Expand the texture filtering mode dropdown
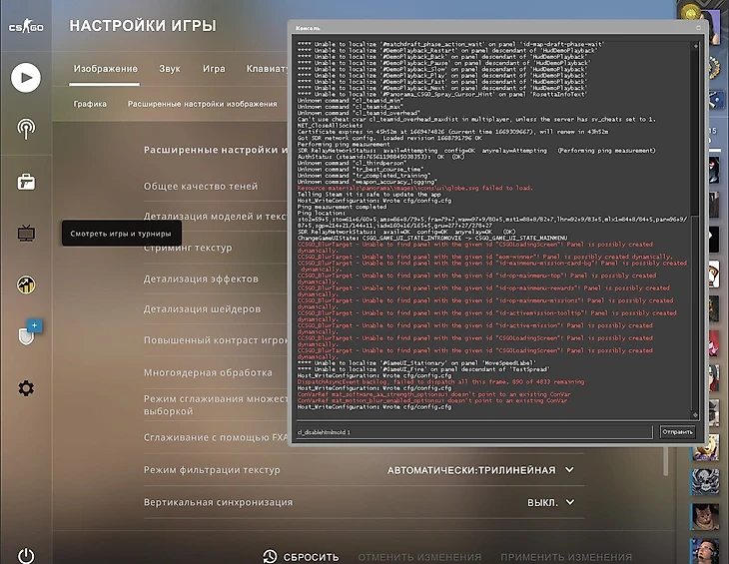Image resolution: width=729 pixels, height=564 pixels. 481,469
